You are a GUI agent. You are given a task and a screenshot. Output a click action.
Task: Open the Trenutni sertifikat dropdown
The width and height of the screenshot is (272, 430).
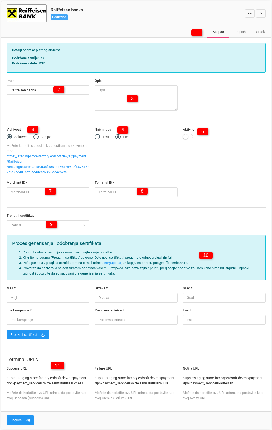tap(48, 225)
